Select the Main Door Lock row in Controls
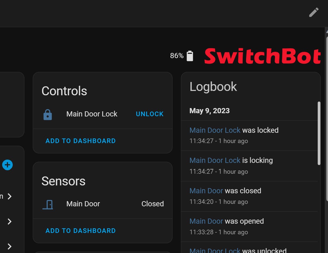 click(103, 114)
